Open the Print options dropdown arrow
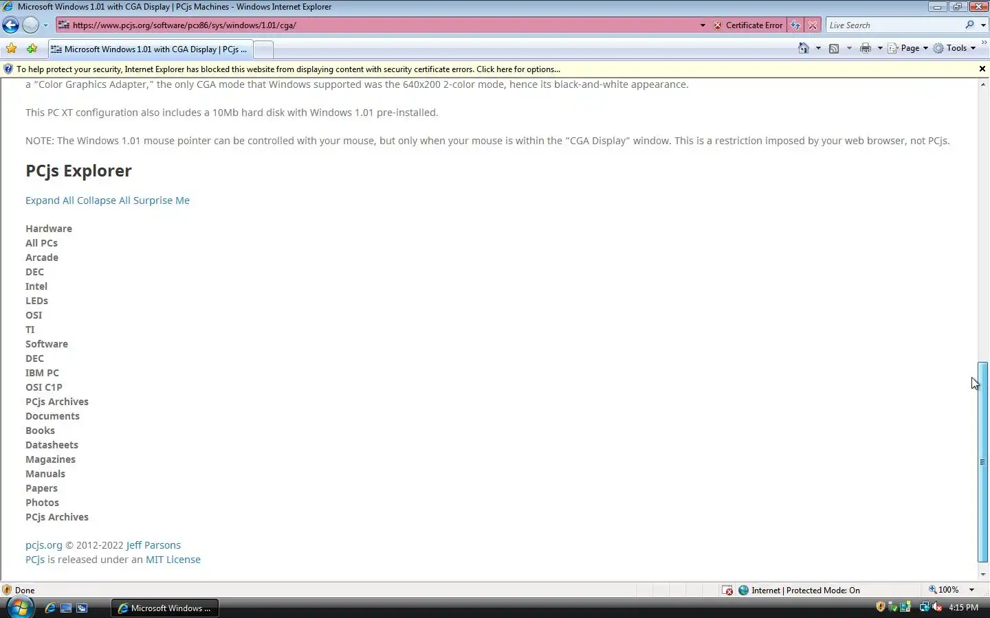The height and width of the screenshot is (618, 990). (879, 48)
